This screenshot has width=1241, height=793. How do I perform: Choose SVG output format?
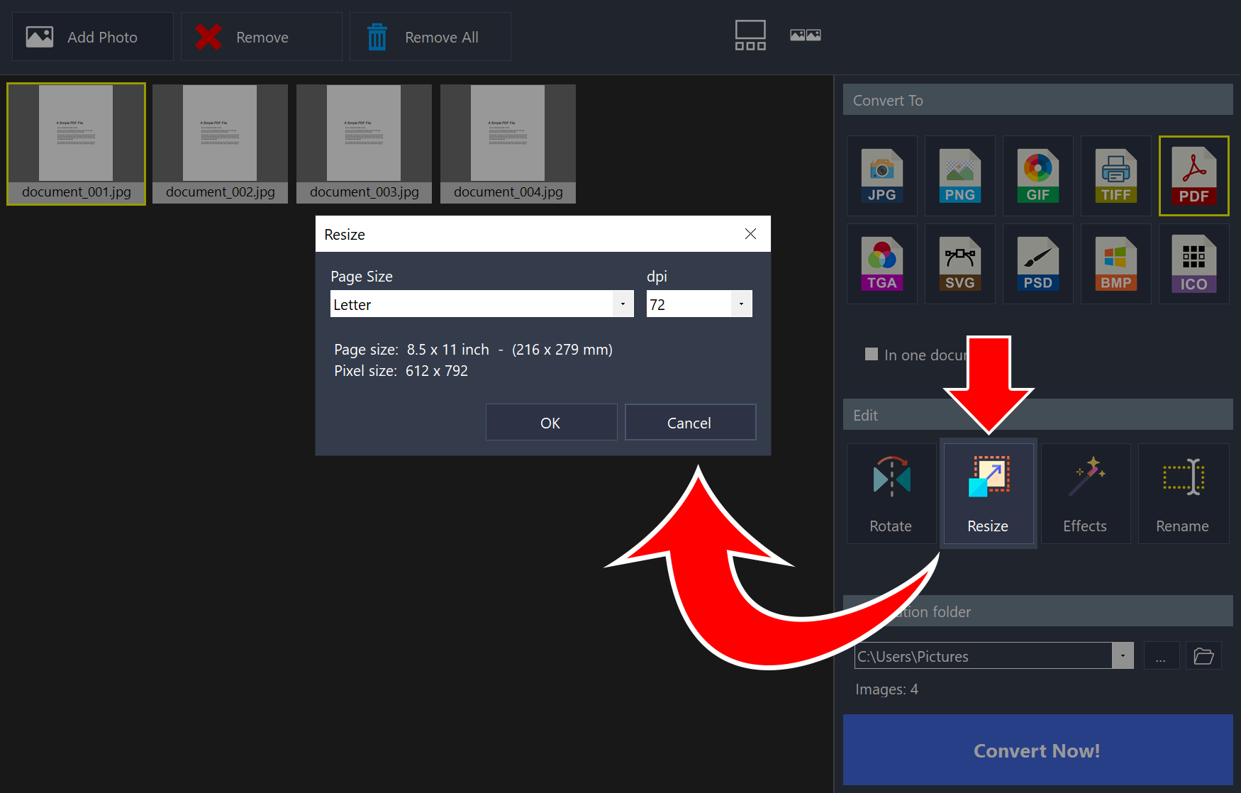959,264
